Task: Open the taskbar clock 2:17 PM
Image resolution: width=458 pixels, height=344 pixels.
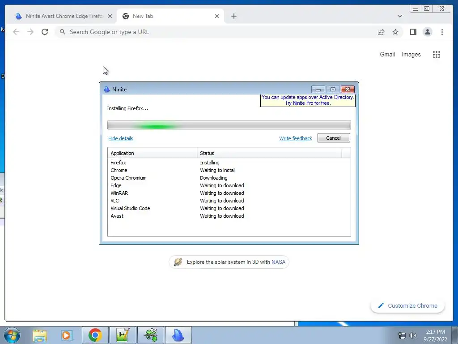Action: click(x=435, y=335)
